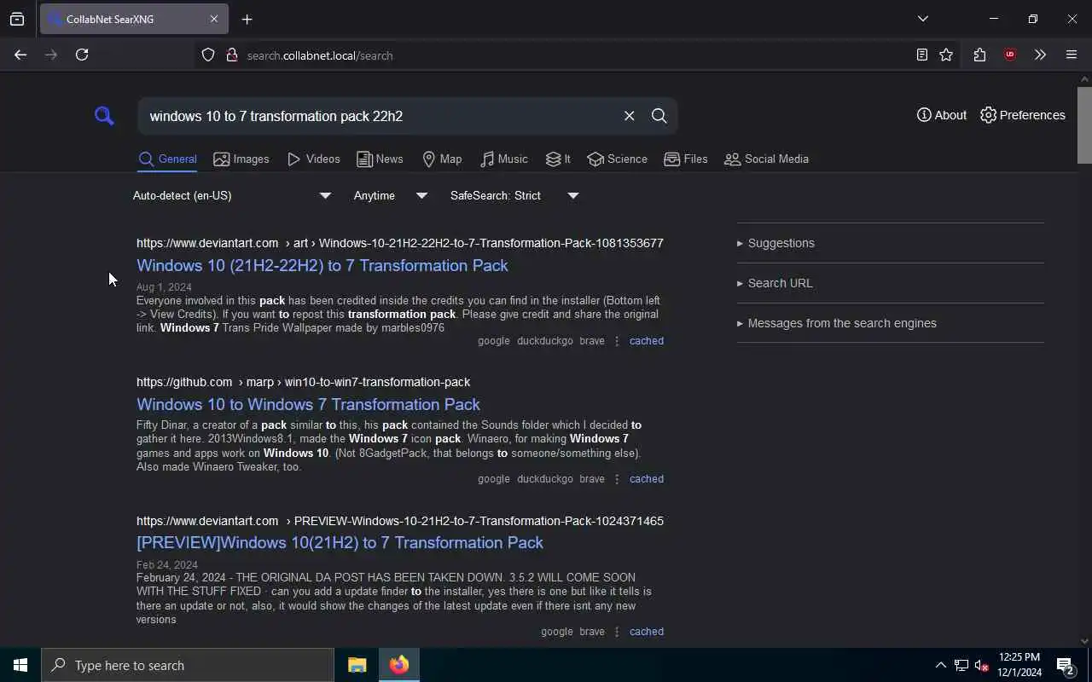Click the connection security lock icon
Image resolution: width=1092 pixels, height=682 pixels.
click(x=231, y=55)
